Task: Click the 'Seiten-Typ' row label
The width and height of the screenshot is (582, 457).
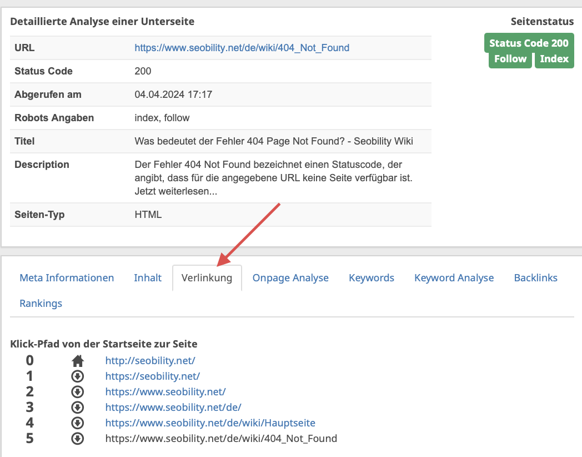Action: tap(40, 215)
